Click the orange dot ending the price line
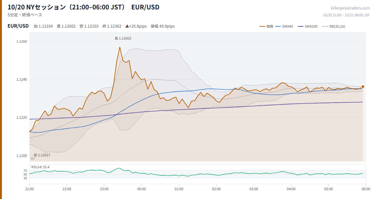 pyautogui.click(x=363, y=87)
